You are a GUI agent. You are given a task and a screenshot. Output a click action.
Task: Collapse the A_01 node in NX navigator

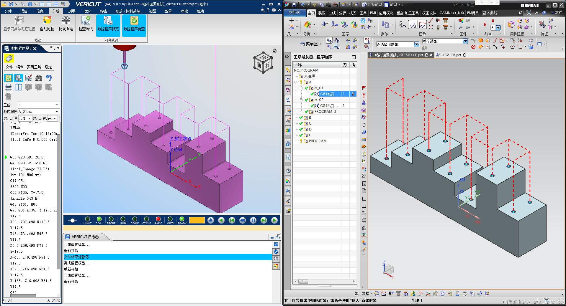pos(301,88)
